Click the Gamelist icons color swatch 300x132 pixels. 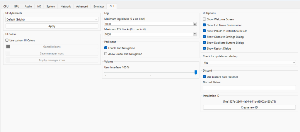(8, 47)
